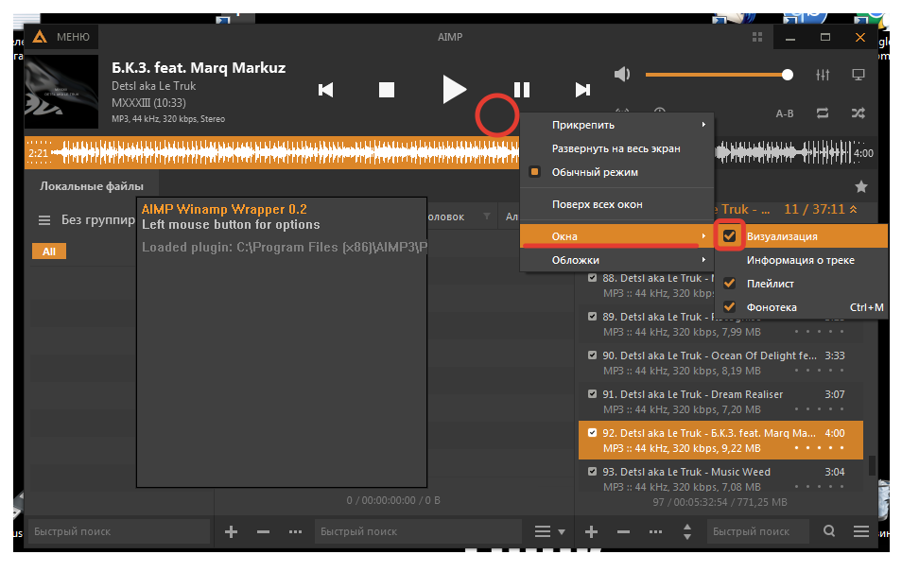Image resolution: width=902 pixels, height=572 pixels.
Task: Uncheck track 91 Dream Realiser checkbox
Action: tap(593, 394)
